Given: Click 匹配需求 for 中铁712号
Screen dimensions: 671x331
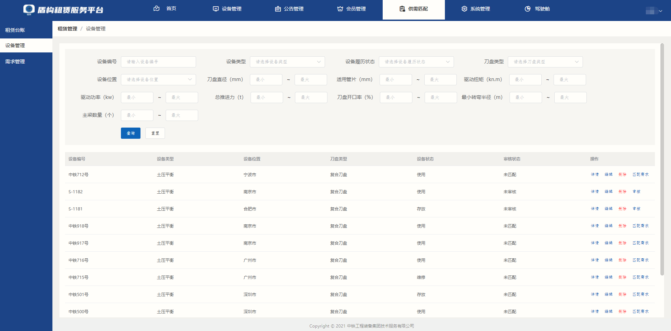Looking at the screenshot, I should 641,174.
